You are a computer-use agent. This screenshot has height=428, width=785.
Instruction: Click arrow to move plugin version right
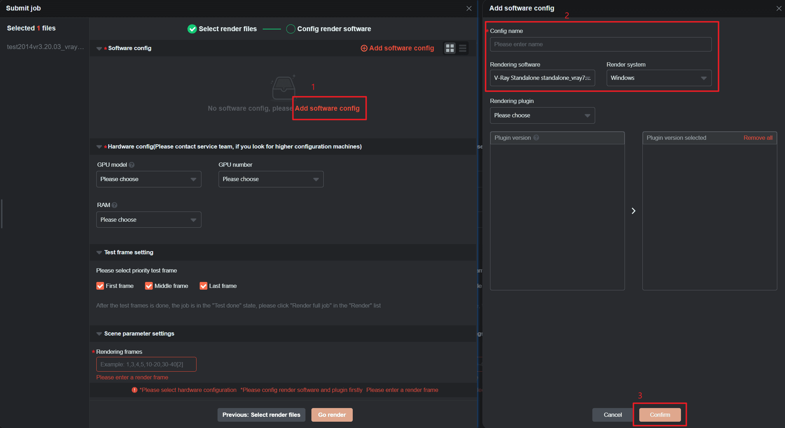[x=633, y=211]
